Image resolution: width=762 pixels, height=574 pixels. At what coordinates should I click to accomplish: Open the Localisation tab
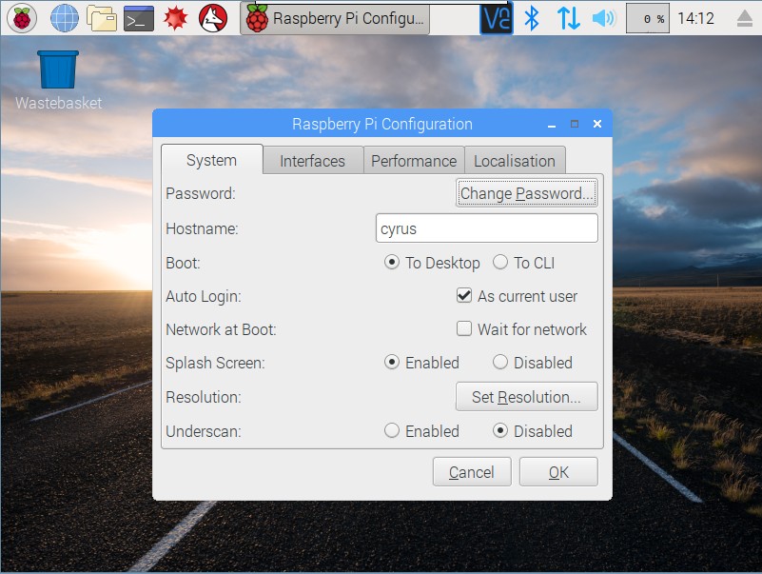[515, 161]
